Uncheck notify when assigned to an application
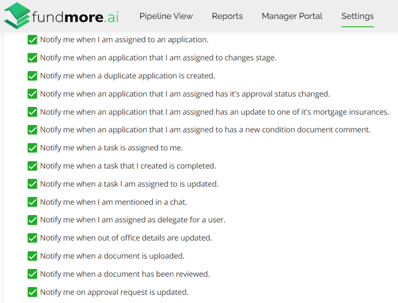Screen dimensions: 398x303 pos(33,40)
